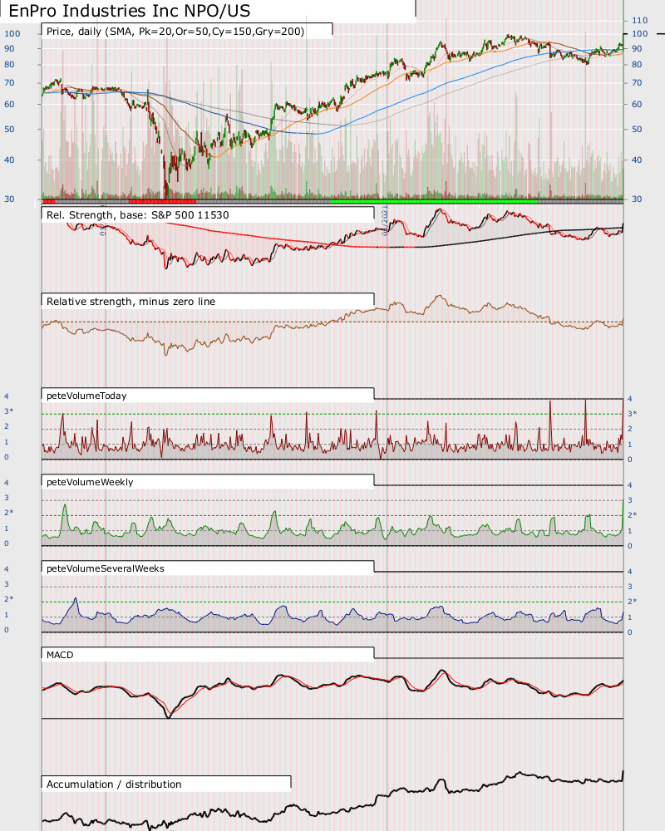Screen dimensions: 665x831
Task: Click the '0' scale value right of peteVolumeSeveralWeeks
Action: 630,632
